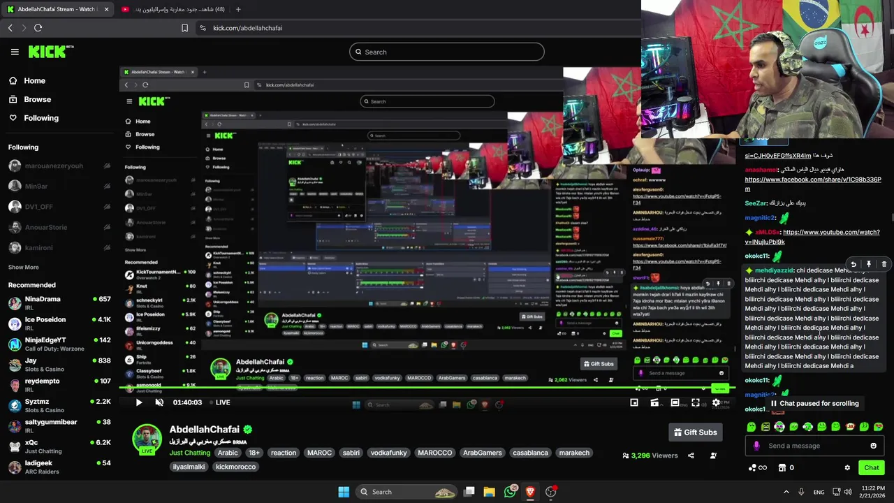Image resolution: width=894 pixels, height=503 pixels.
Task: Expand Show More under Following list
Action: coord(23,267)
